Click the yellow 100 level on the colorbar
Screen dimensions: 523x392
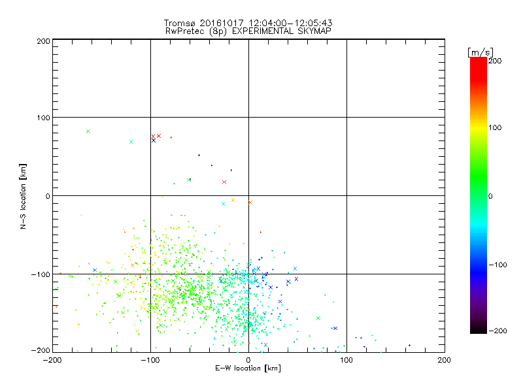coord(479,127)
